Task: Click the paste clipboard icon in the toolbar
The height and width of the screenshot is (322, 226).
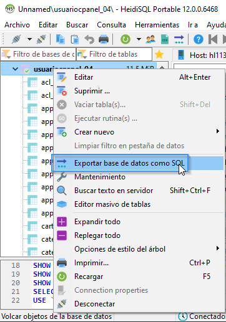Action: (74, 39)
